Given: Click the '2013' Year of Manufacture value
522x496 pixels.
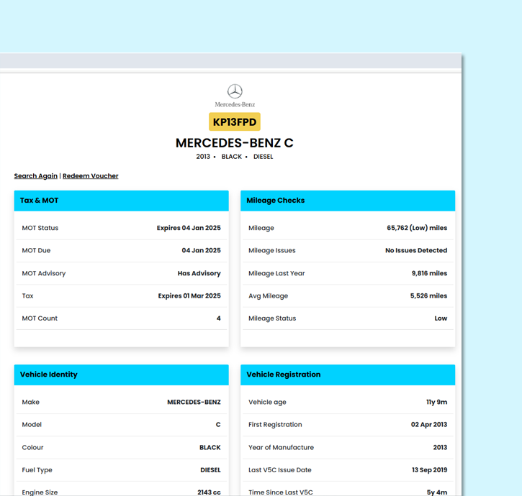Looking at the screenshot, I should [x=440, y=447].
